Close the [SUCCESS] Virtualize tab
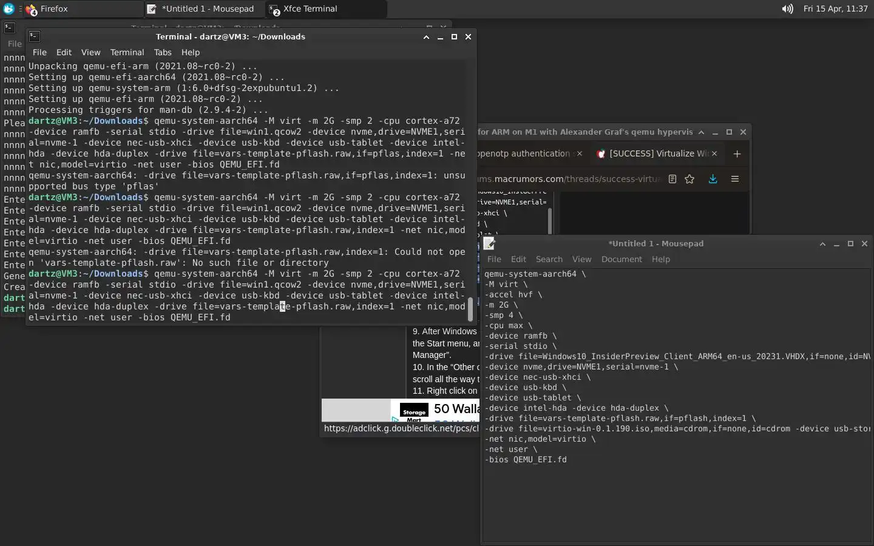 714,153
